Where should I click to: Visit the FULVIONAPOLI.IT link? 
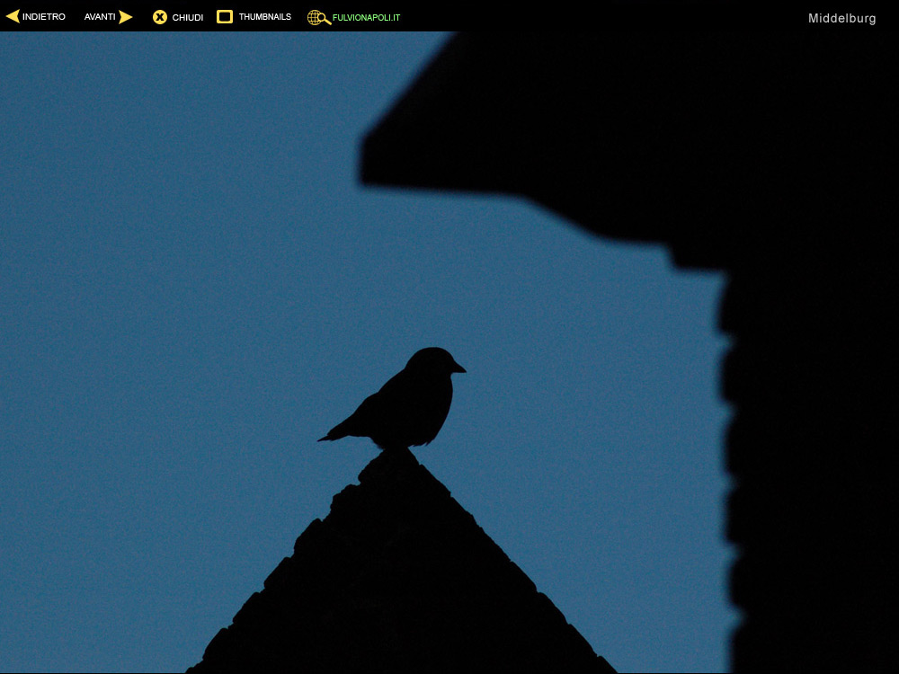[x=367, y=18]
